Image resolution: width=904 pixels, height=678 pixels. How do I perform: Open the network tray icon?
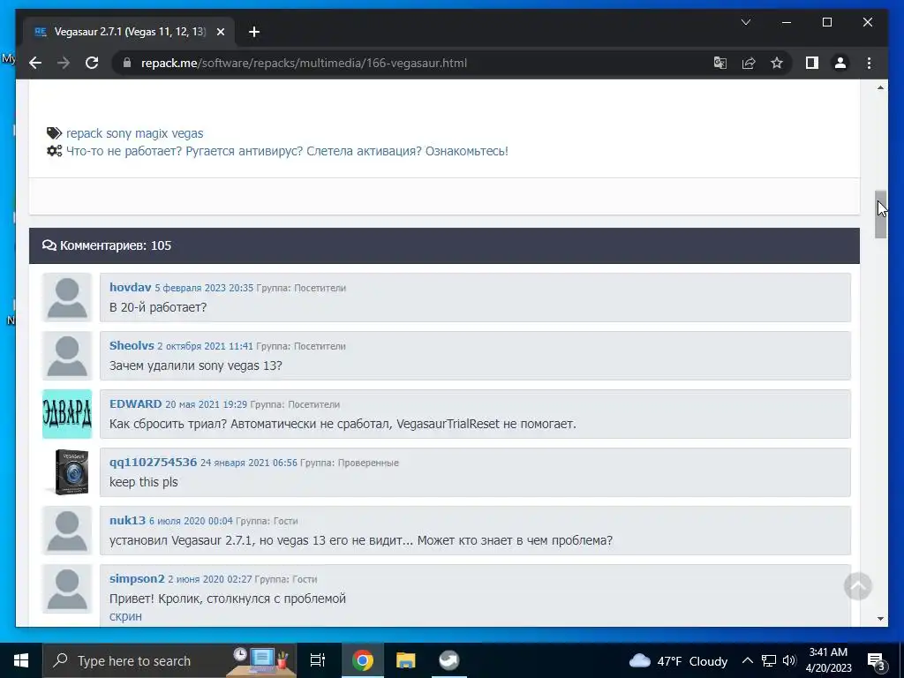point(769,660)
